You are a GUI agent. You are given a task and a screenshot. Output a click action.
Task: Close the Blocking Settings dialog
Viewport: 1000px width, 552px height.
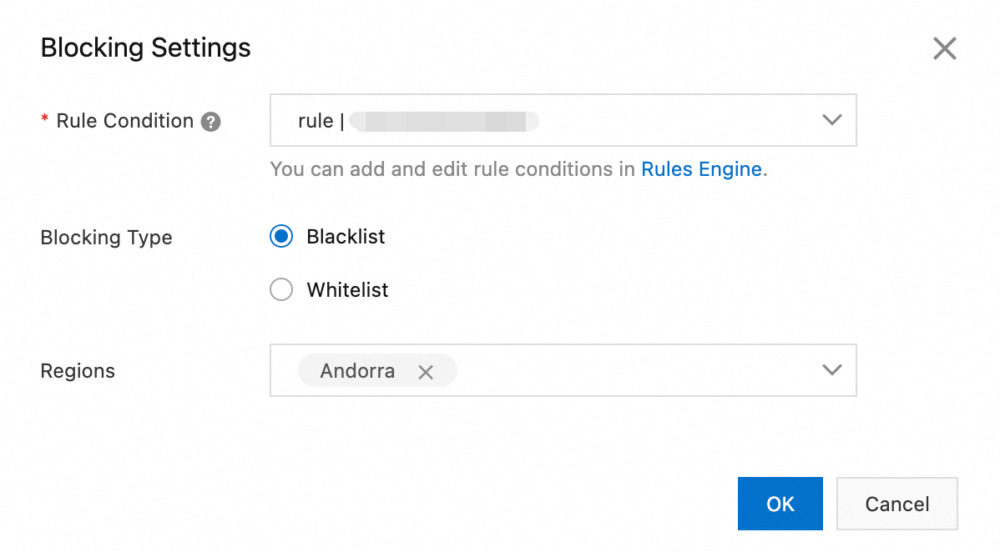coord(944,48)
